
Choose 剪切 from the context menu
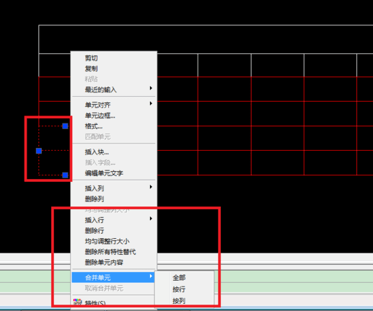click(91, 58)
